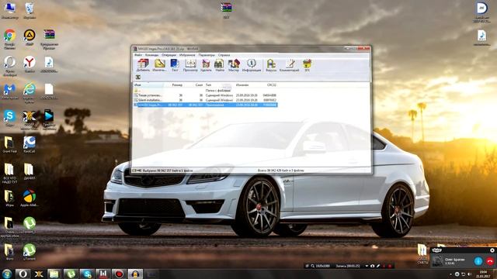Open the uTorrent taskbar button
Image resolution: width=497 pixels, height=279 pixels.
tap(71, 274)
